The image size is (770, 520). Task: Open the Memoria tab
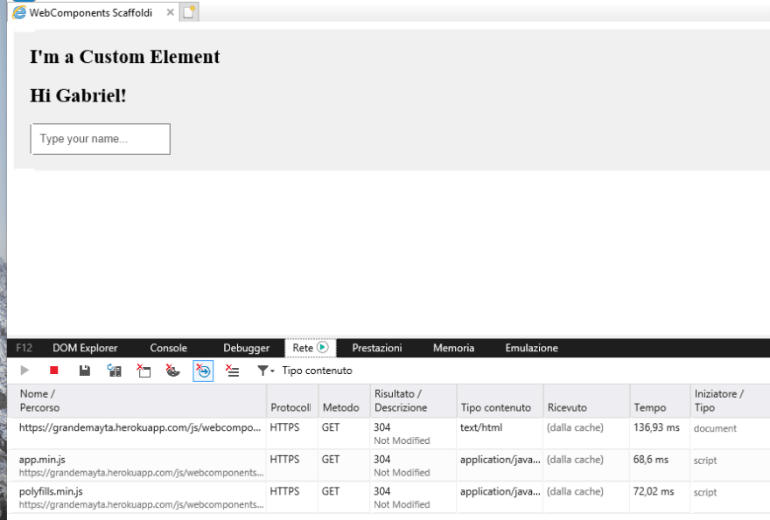(x=453, y=348)
